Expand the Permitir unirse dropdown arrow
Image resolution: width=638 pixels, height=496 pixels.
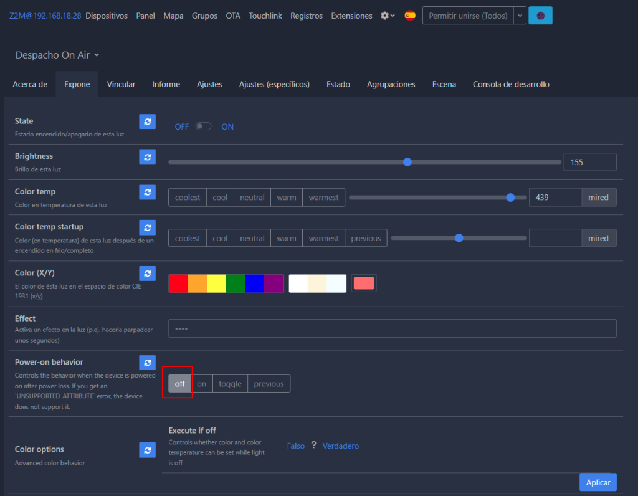coord(520,16)
